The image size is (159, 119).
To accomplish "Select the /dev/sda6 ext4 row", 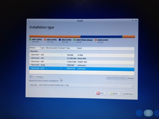I will tap(82, 69).
